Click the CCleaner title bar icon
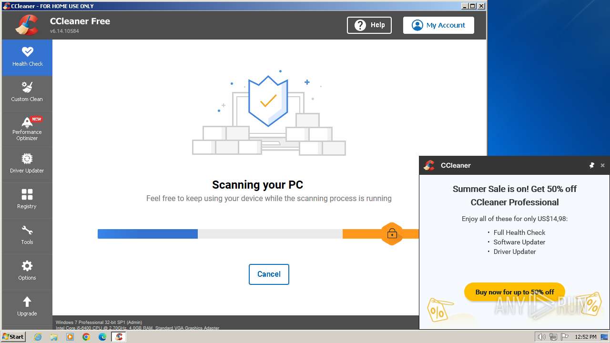The image size is (610, 343). pos(6,6)
